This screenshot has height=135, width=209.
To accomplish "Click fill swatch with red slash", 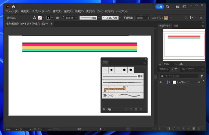I will pyautogui.click(x=40, y=18).
